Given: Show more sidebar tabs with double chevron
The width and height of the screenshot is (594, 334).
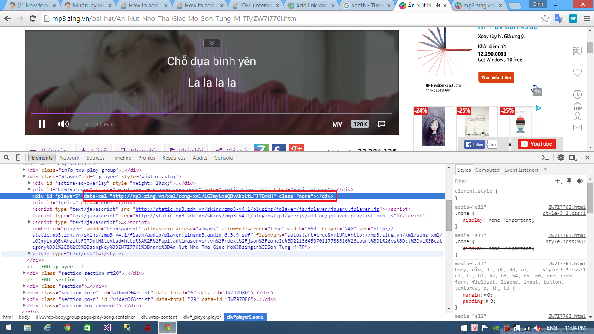Looking at the screenshot, I should pyautogui.click(x=546, y=170).
